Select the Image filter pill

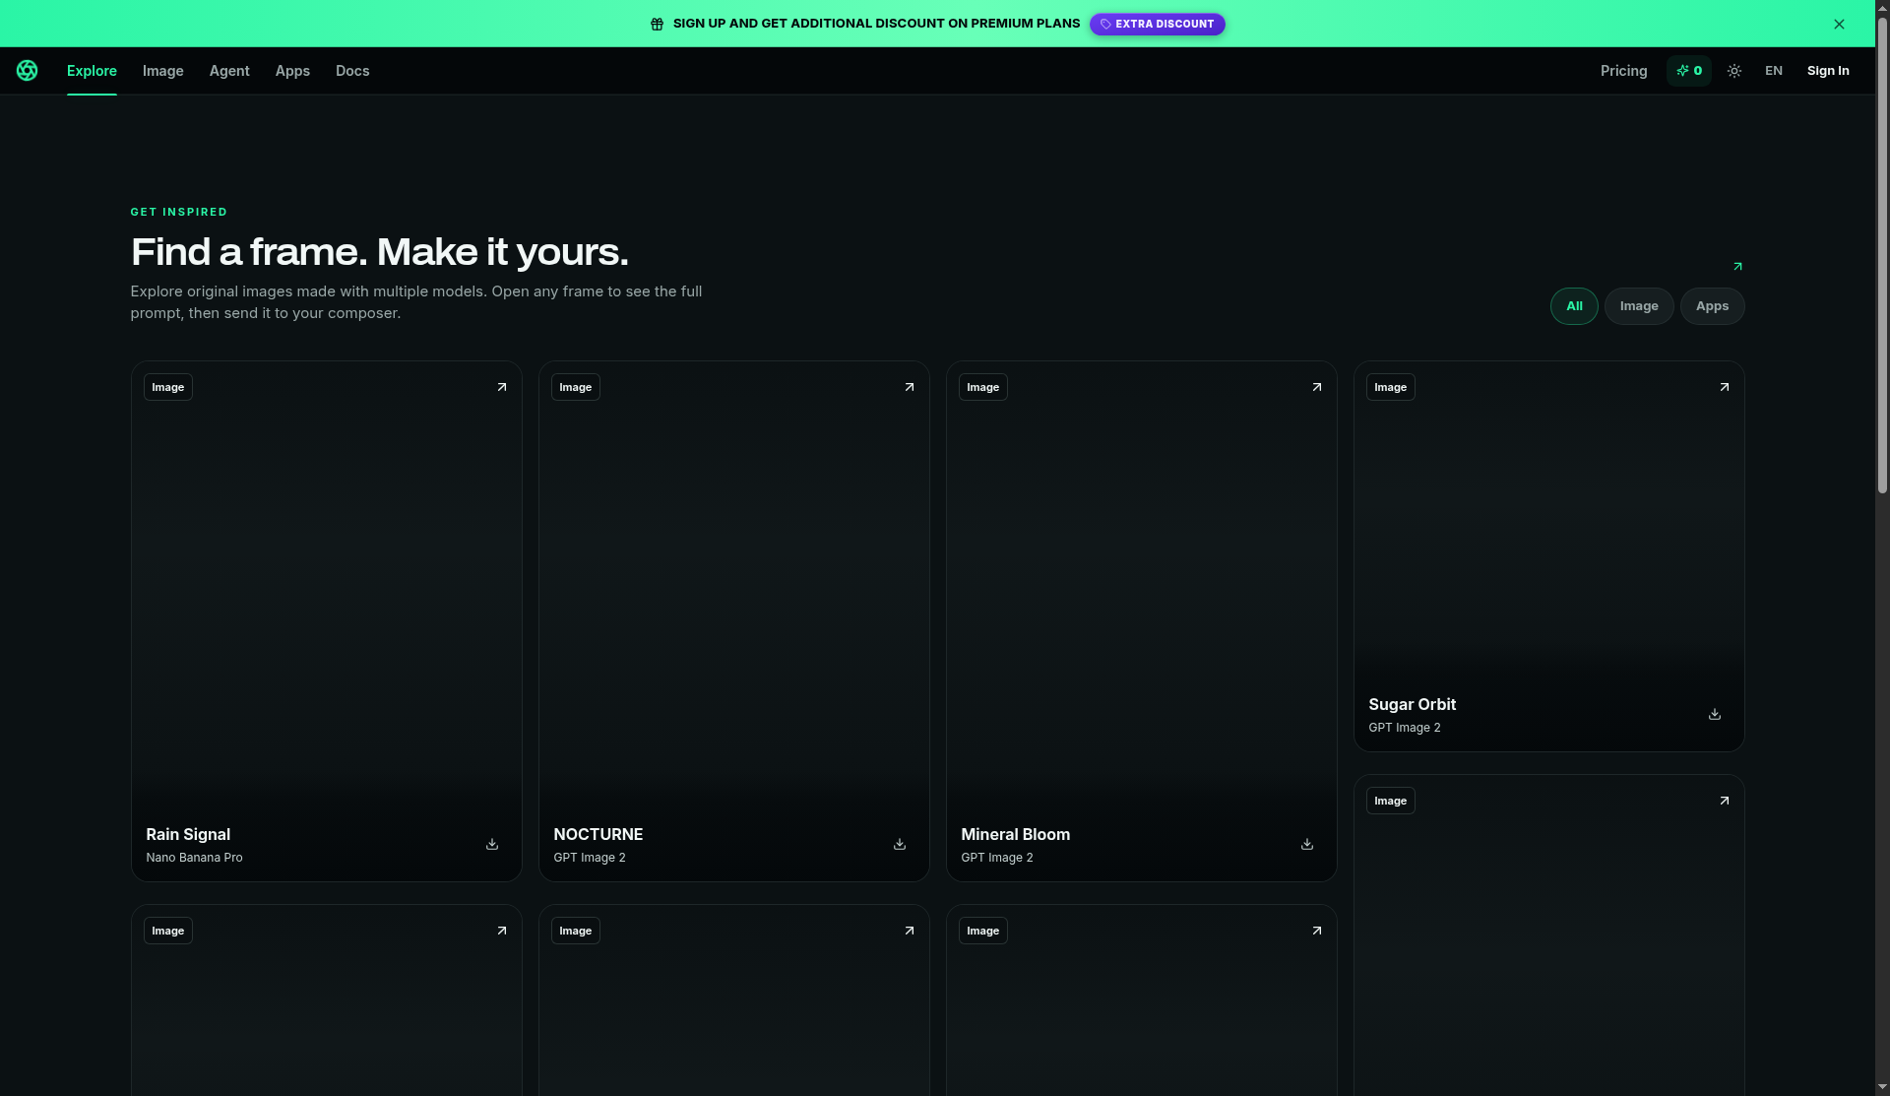pos(1639,306)
